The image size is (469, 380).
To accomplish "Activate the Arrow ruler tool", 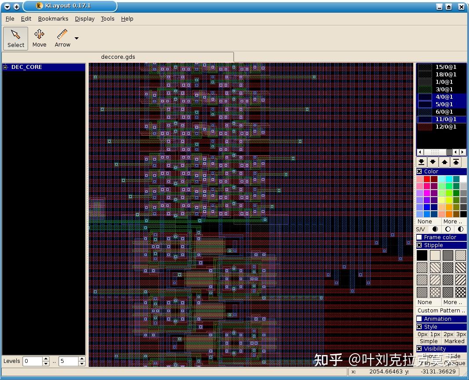I will point(62,38).
